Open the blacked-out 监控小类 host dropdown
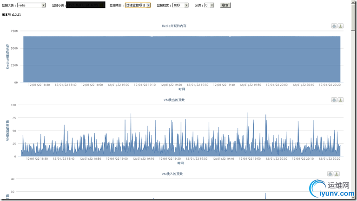Viewport: 357px width, 201px height. coord(86,5)
